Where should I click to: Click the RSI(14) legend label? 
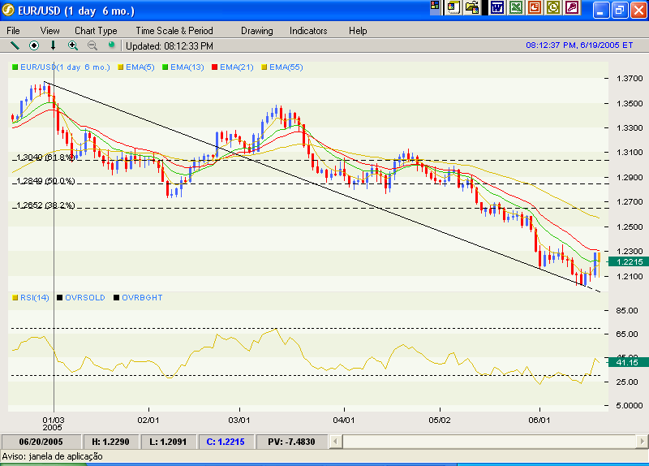coord(34,297)
